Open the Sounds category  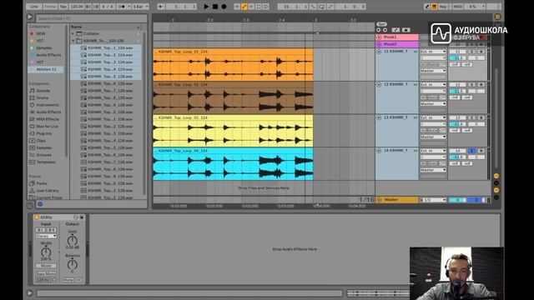(43, 91)
